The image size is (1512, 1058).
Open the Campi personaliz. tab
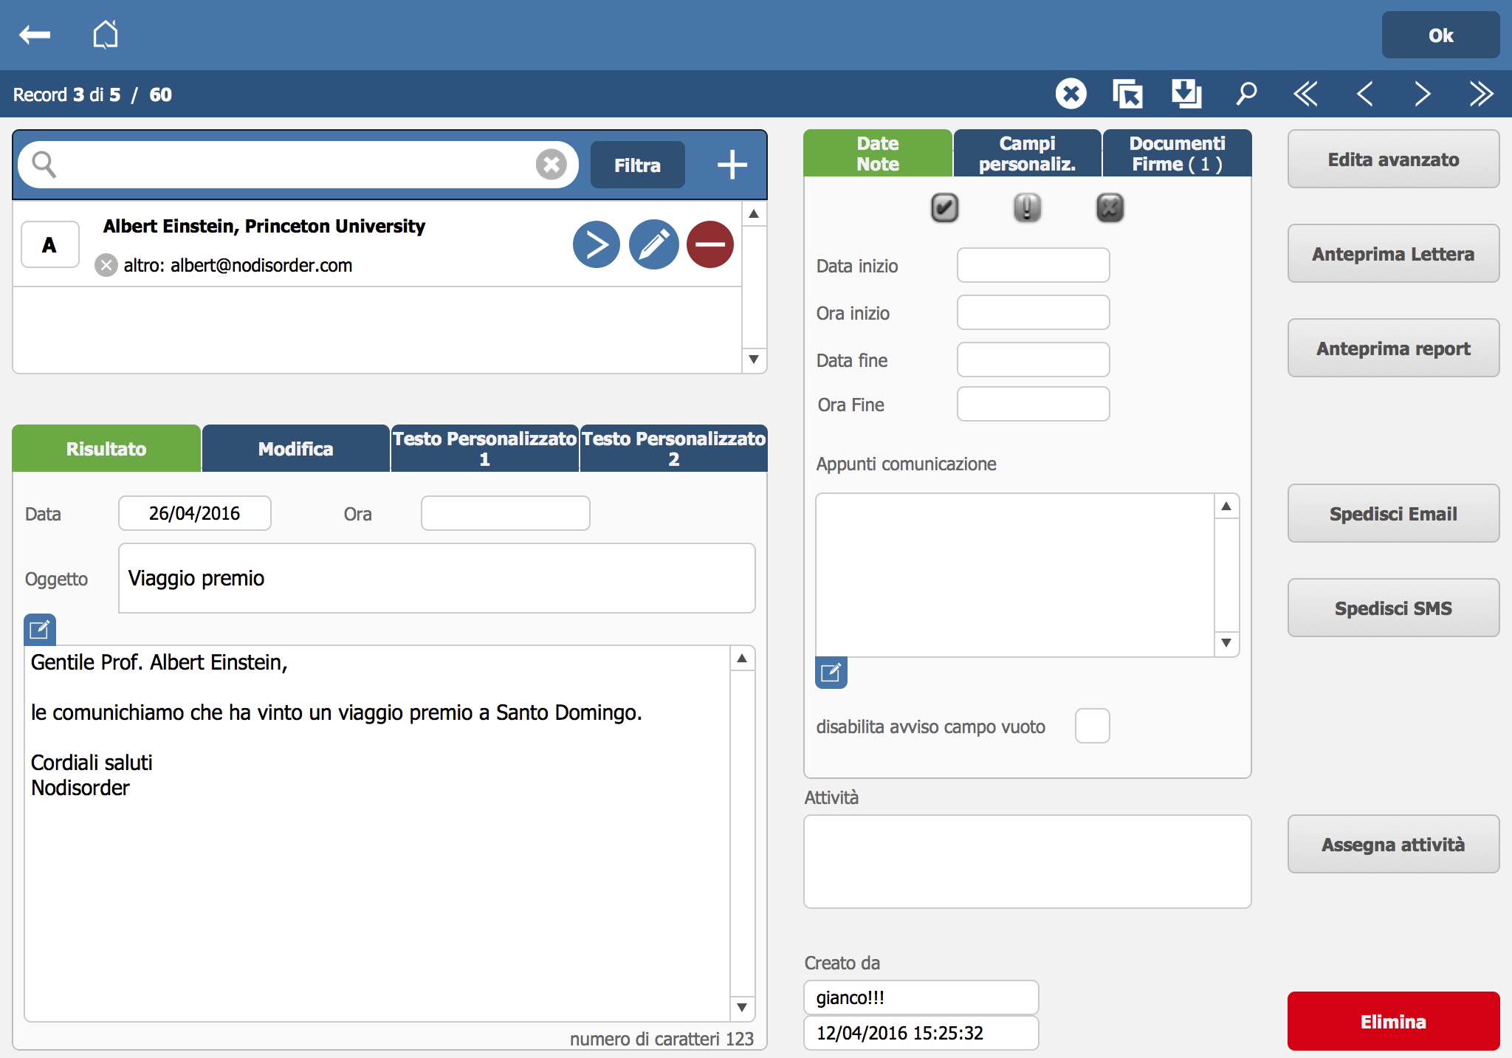1027,154
